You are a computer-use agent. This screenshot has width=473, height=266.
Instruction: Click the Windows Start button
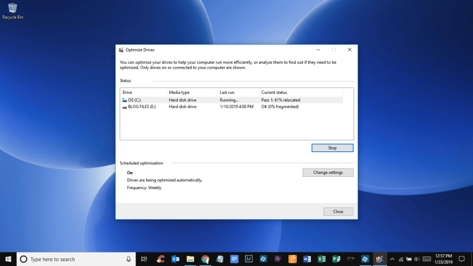click(8, 259)
